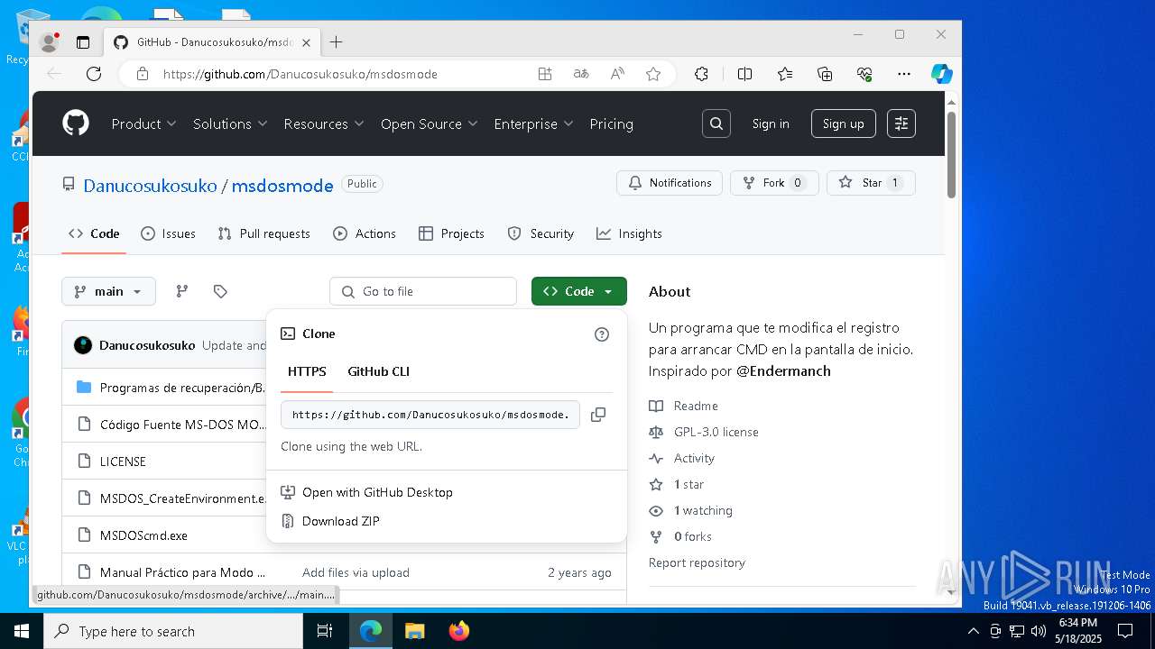Viewport: 1155px width, 649px height.
Task: Add this page to favorites star
Action: (653, 74)
